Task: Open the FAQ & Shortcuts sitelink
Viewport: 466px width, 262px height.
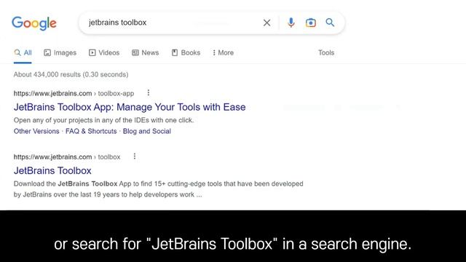Action: 91,131
